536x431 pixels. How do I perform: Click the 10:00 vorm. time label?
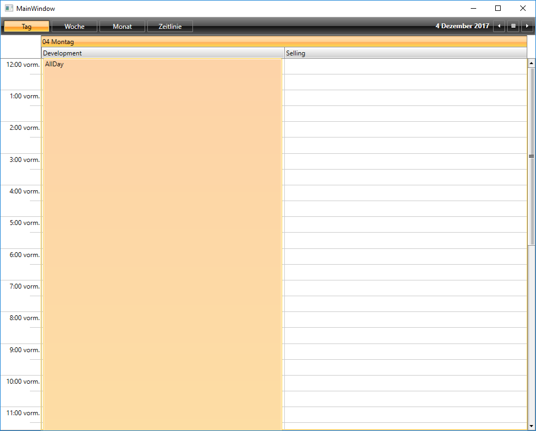tap(23, 381)
